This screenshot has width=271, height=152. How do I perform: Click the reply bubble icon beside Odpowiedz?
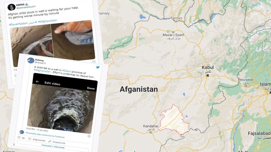30,139
